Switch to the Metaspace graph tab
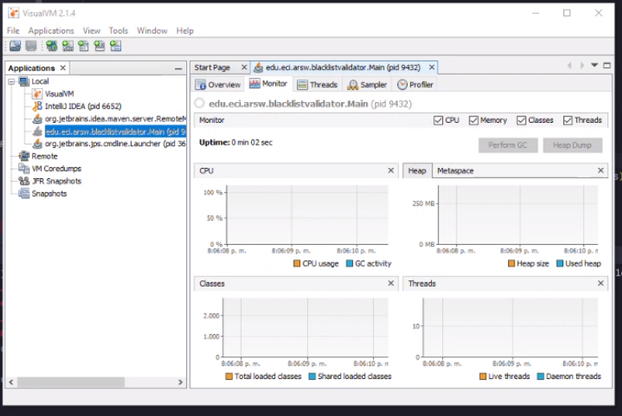This screenshot has height=416, width=622. tap(455, 171)
